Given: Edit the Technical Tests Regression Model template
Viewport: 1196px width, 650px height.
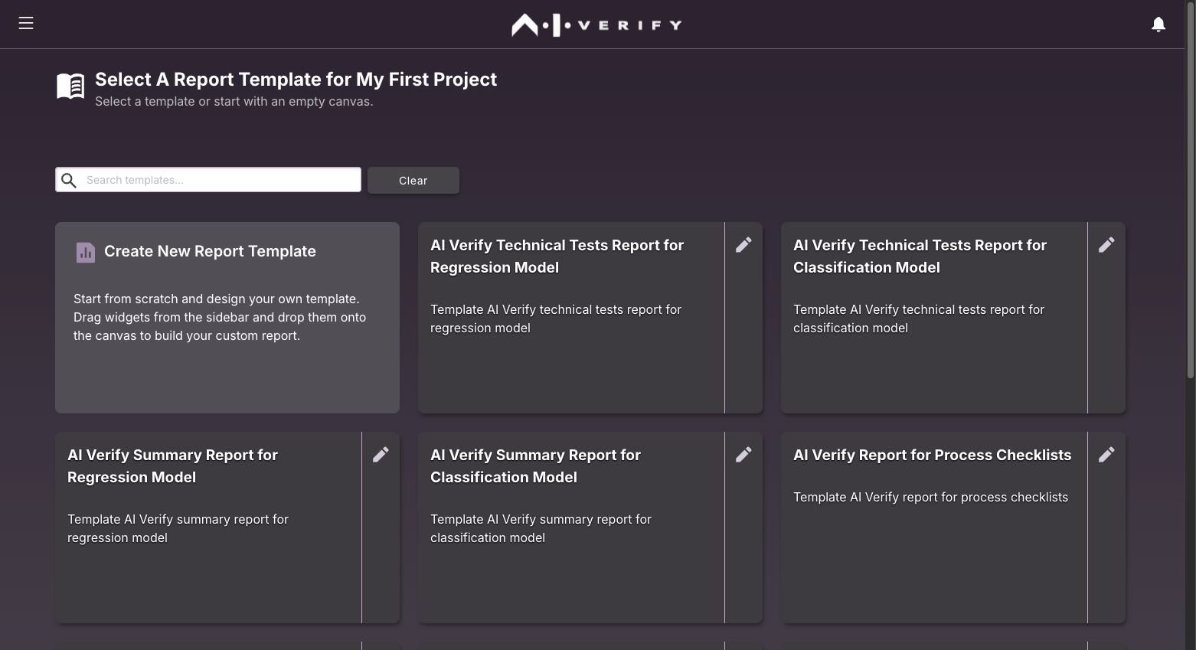Looking at the screenshot, I should 743,245.
